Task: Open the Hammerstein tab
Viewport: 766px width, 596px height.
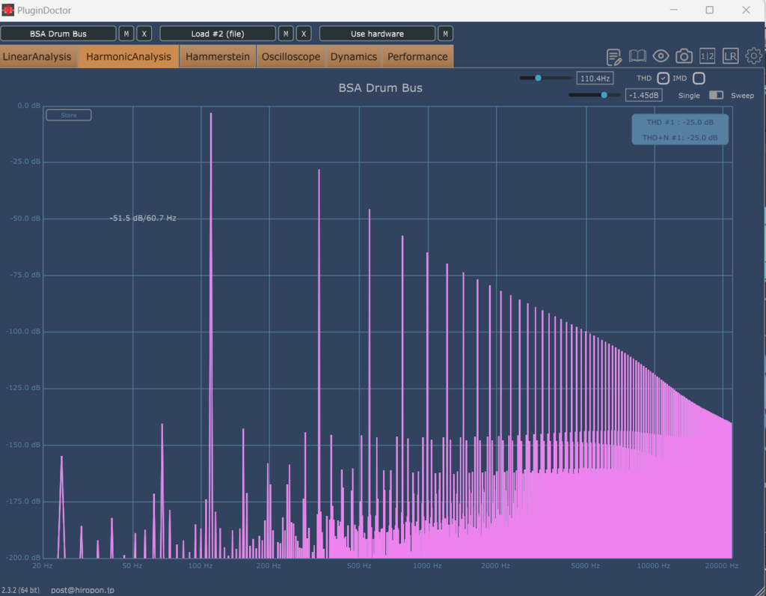Action: pos(218,57)
